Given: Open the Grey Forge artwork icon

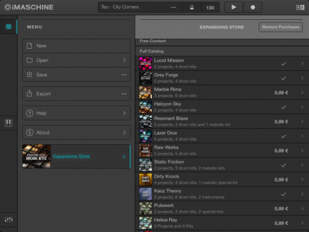Looking at the screenshot, I should click(146, 78).
